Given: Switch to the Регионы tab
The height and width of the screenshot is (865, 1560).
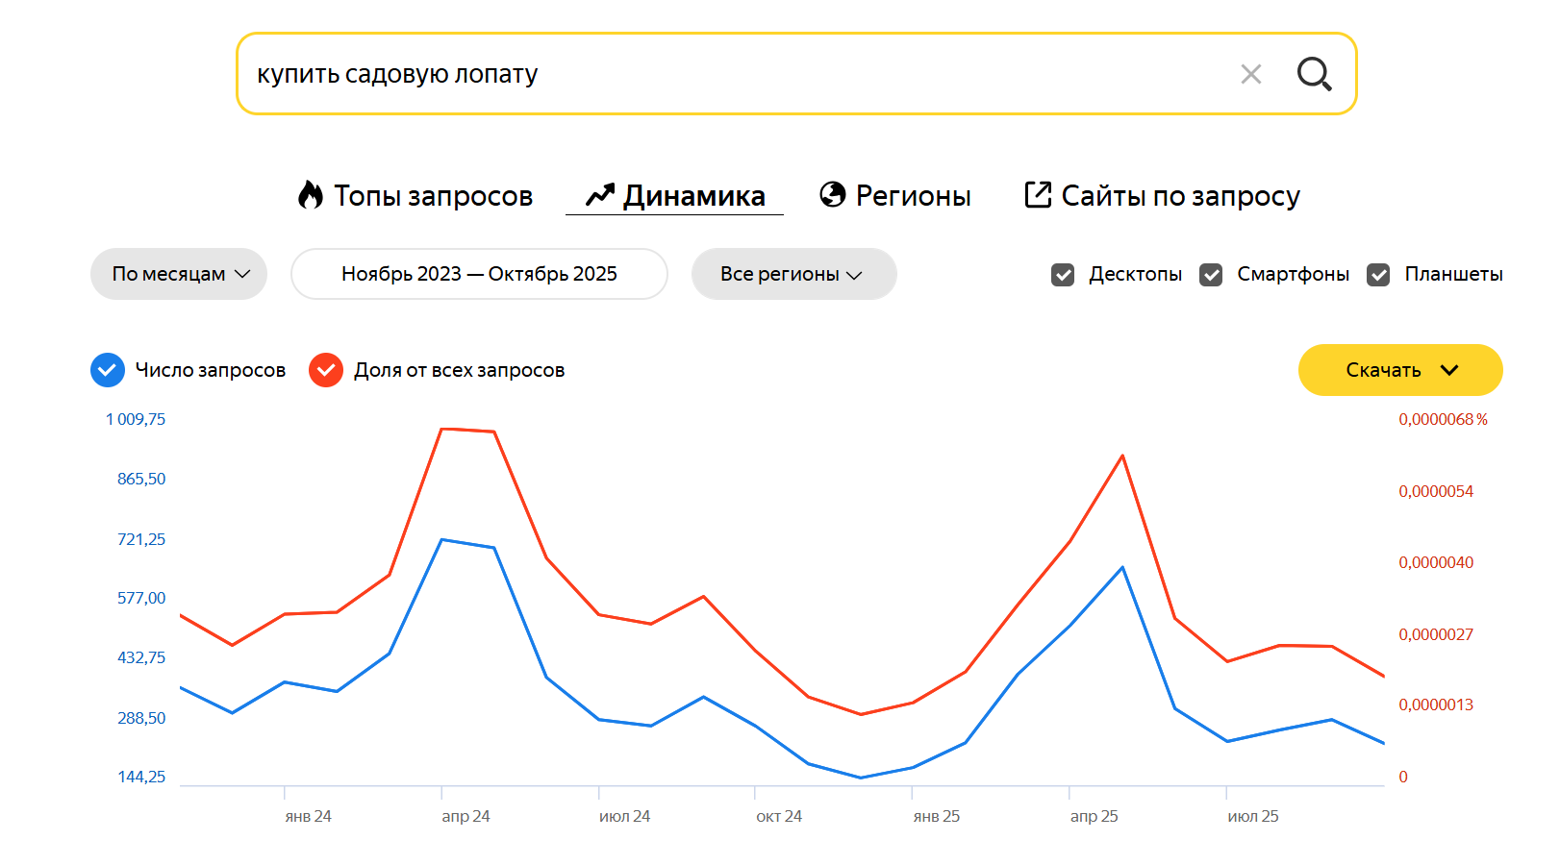Looking at the screenshot, I should 913,195.
